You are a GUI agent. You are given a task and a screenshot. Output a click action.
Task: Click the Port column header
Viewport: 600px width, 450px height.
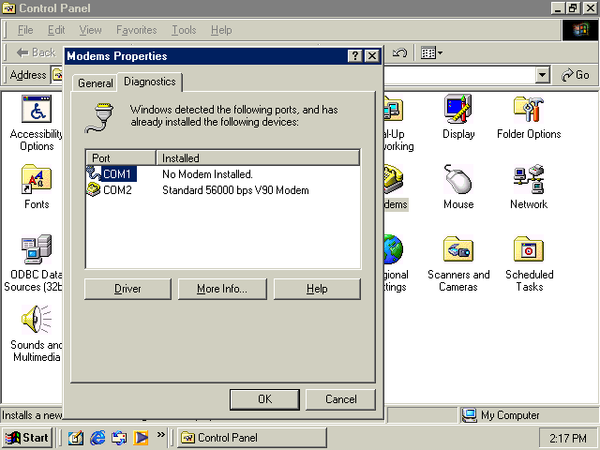tap(121, 158)
